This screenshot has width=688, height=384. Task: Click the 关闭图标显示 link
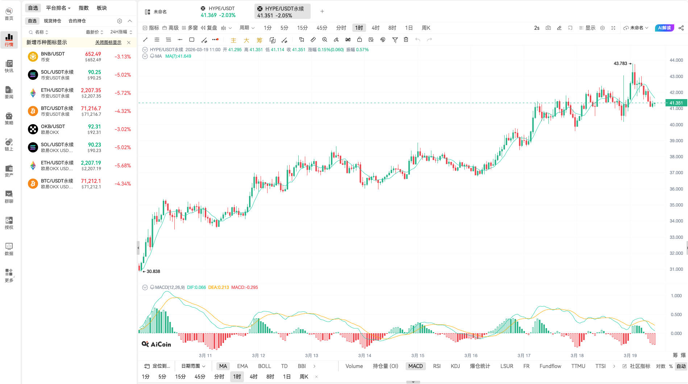click(x=108, y=42)
